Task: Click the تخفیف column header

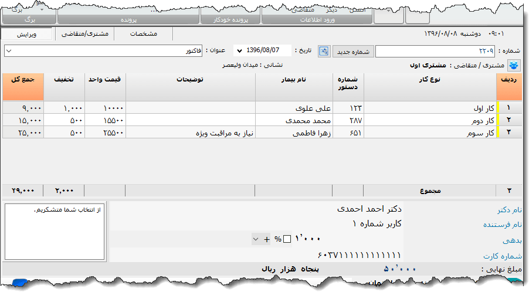Action: tap(64, 87)
